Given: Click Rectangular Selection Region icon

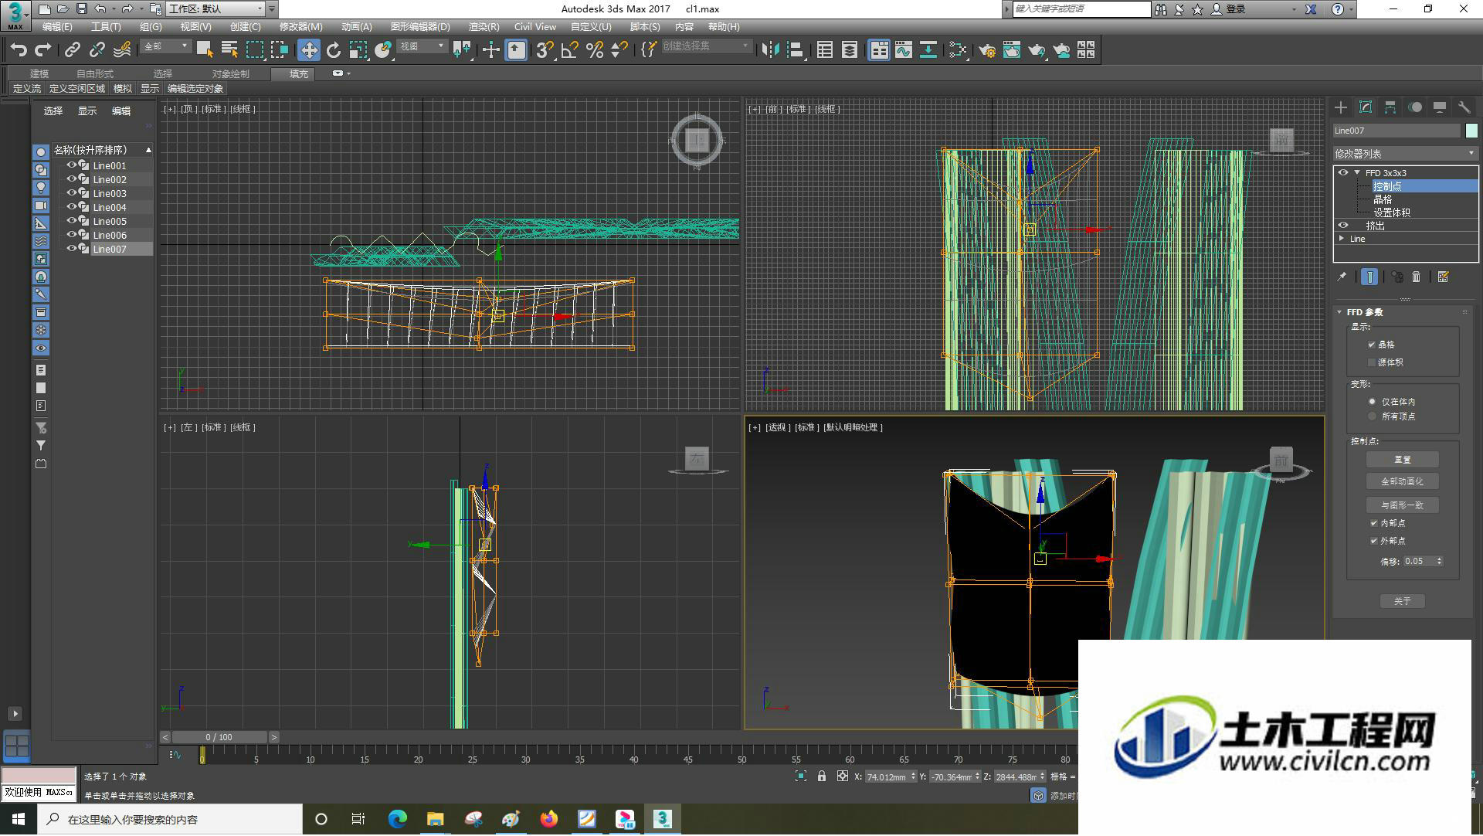Looking at the screenshot, I should point(254,50).
